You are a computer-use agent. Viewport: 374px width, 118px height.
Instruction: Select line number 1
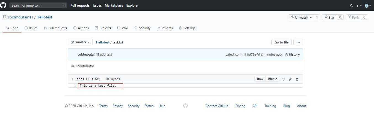click(75, 86)
